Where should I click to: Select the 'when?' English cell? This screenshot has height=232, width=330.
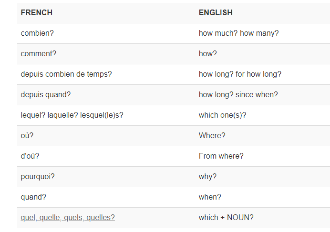(x=210, y=197)
